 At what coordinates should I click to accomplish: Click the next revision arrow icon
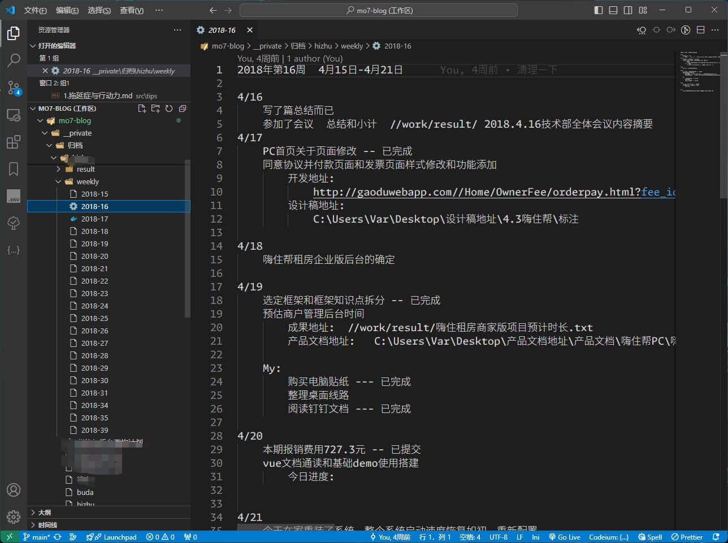click(671, 30)
